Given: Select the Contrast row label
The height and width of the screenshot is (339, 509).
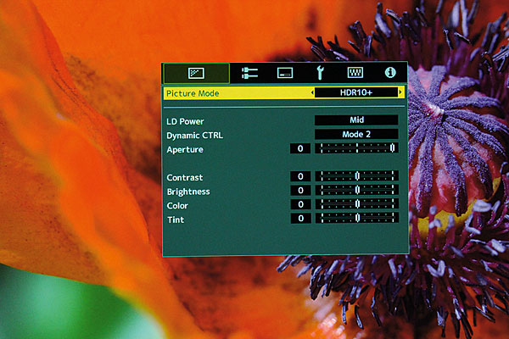Looking at the screenshot, I should coord(185,177).
